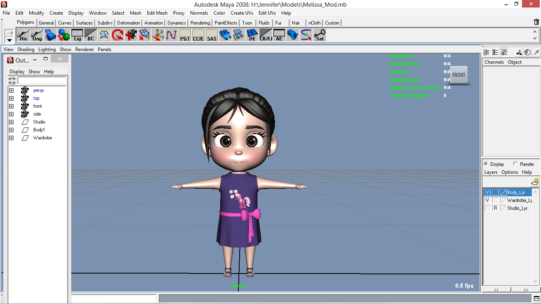Click the Wardrobe_Lyr color swatch
The width and height of the screenshot is (541, 304).
(503, 200)
